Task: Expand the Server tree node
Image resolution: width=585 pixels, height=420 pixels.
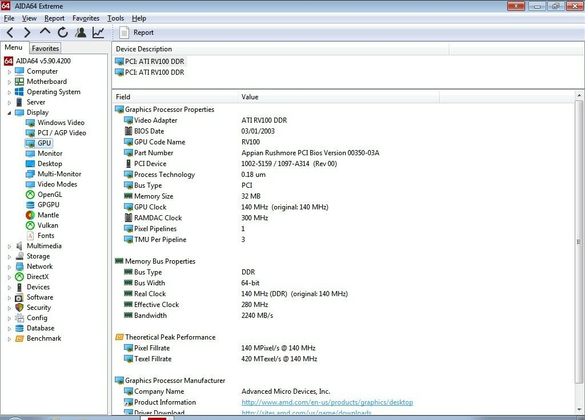Action: (9, 102)
